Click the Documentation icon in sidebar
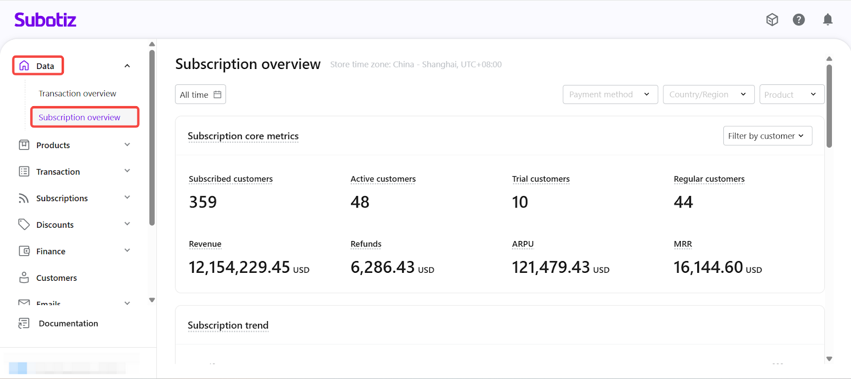 [24, 323]
